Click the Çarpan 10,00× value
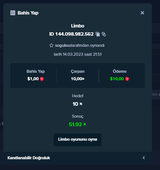 click(x=78, y=79)
